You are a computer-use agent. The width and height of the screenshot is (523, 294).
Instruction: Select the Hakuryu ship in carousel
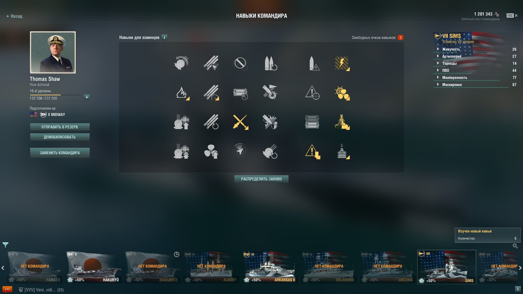(x=94, y=267)
